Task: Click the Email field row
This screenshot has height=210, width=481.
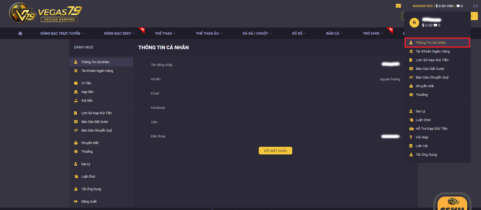Action: tap(275, 94)
